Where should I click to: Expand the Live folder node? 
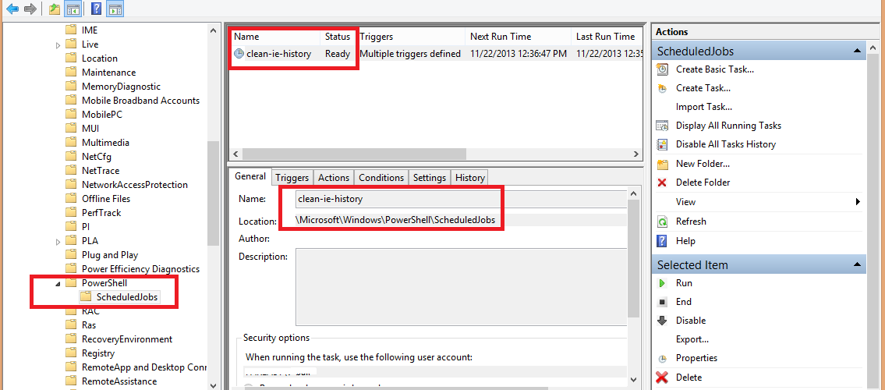pyautogui.click(x=58, y=45)
